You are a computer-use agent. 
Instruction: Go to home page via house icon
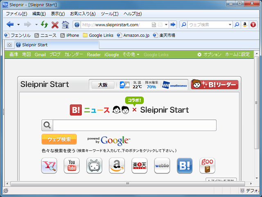click(65, 25)
